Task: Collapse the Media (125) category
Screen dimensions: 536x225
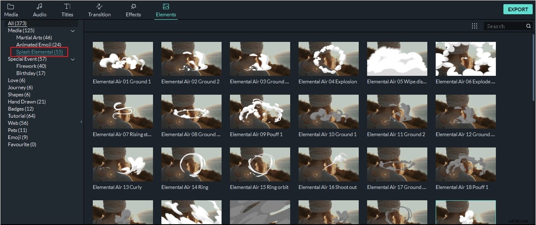Action: [73, 31]
